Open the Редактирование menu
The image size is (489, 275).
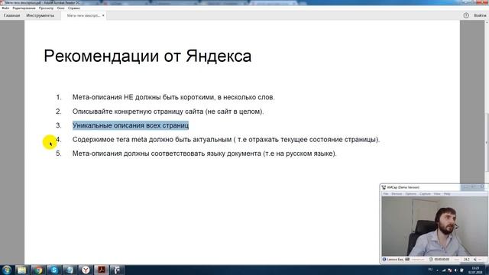tap(24, 8)
